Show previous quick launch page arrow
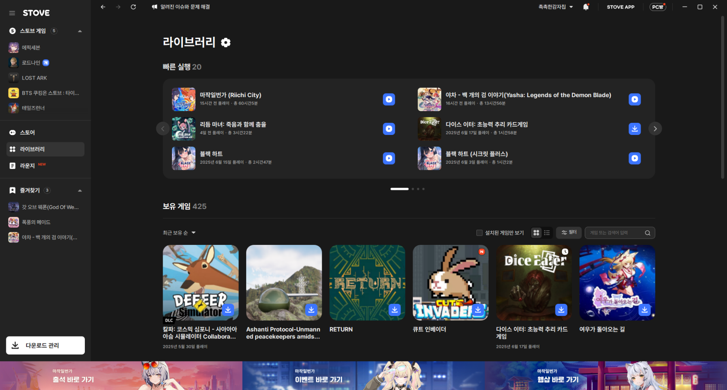This screenshot has width=727, height=390. [163, 129]
